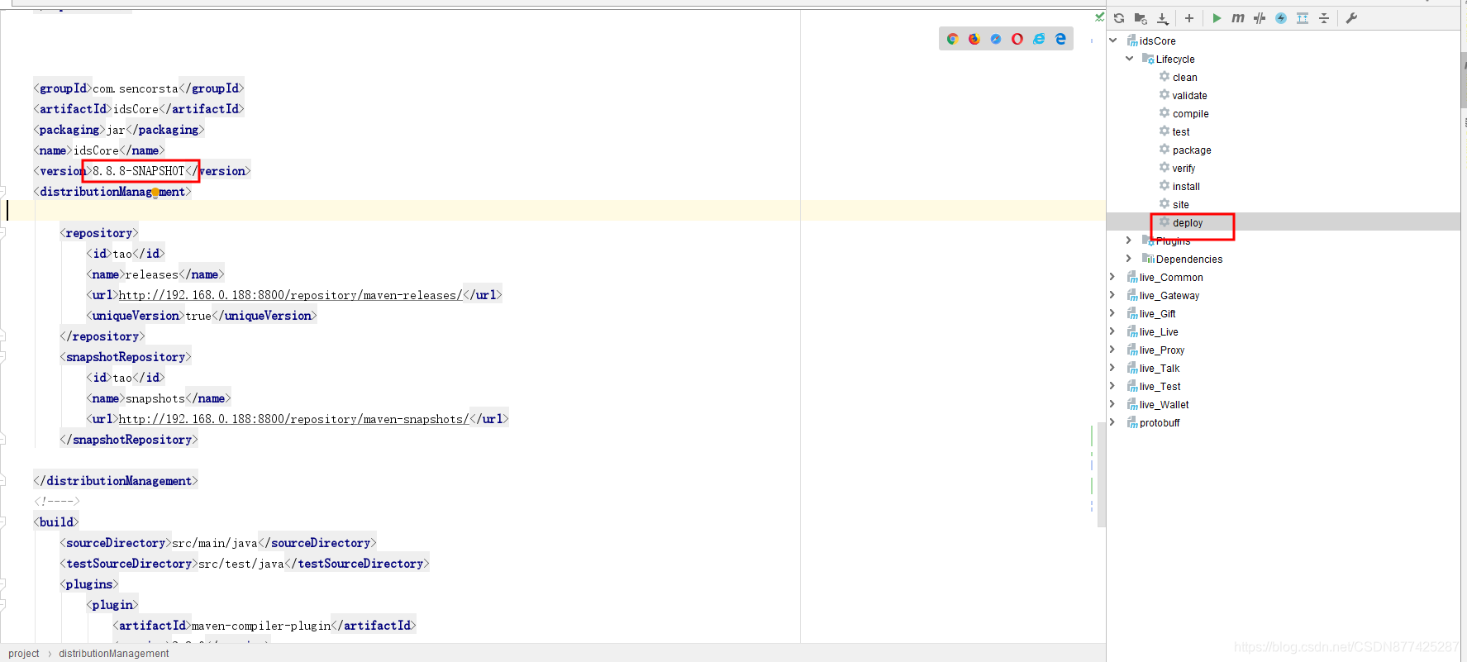This screenshot has width=1467, height=662.
Task: Click 'distributionManagement' breadcrumb
Action: coord(114,653)
